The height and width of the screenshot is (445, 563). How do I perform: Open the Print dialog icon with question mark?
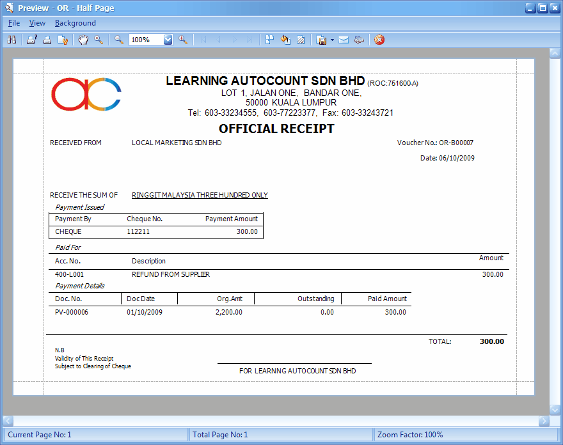tap(31, 40)
